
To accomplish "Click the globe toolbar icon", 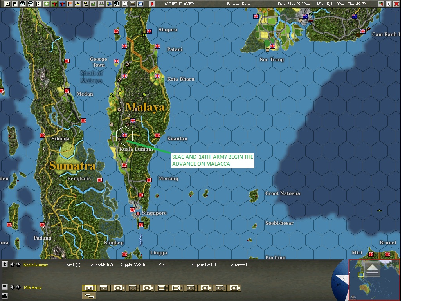I will click(109, 4).
